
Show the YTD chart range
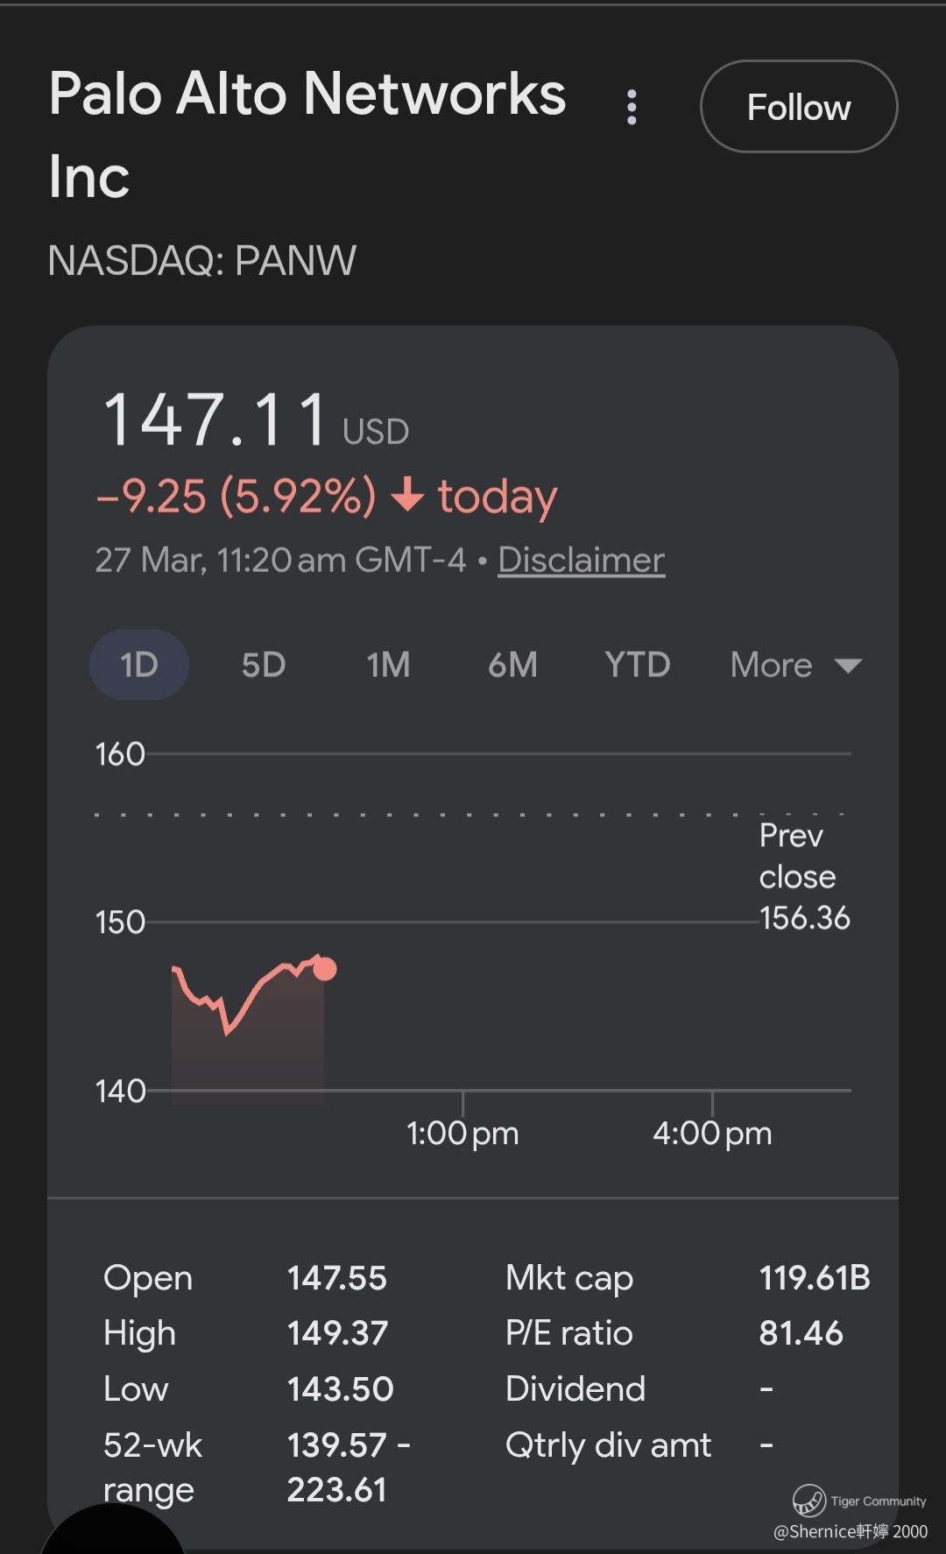click(637, 665)
